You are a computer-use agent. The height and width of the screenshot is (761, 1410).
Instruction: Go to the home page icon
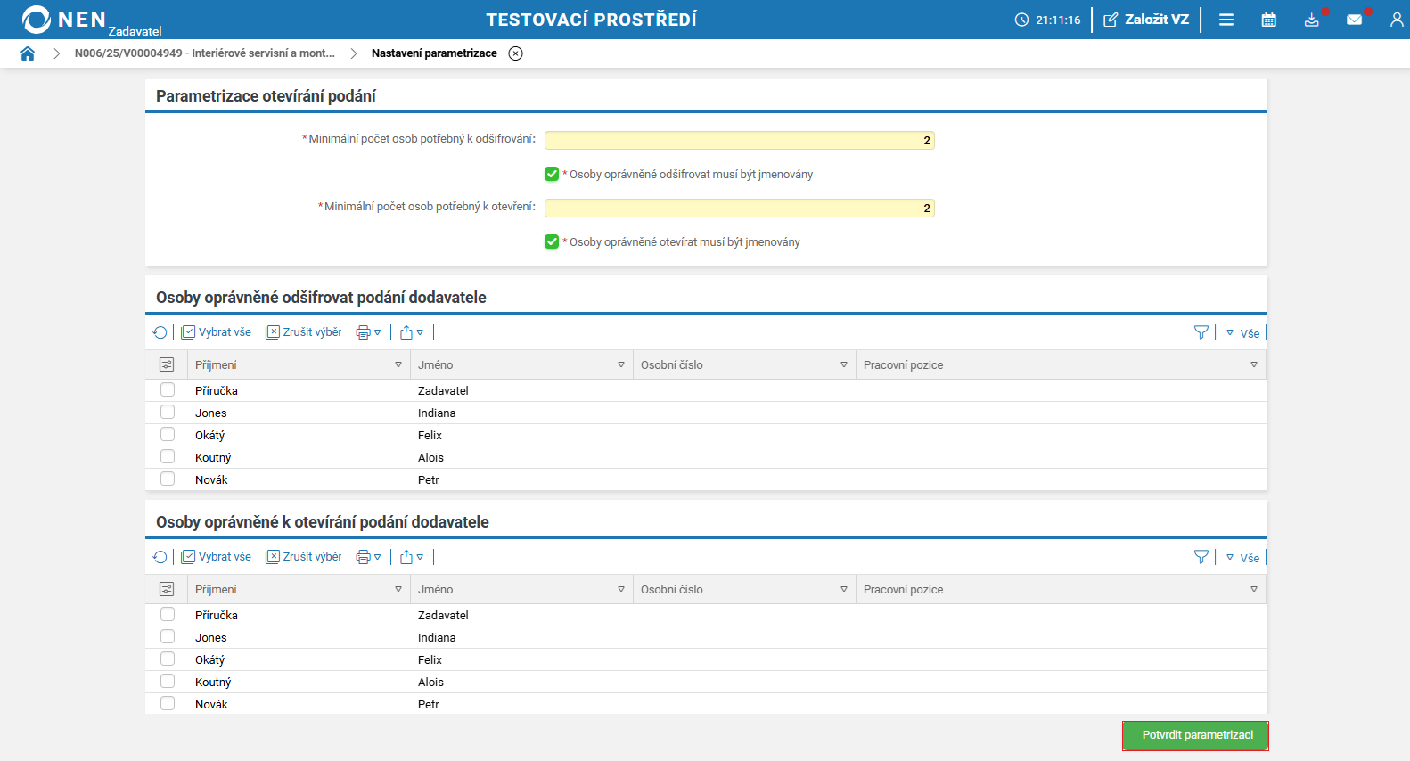pos(28,53)
